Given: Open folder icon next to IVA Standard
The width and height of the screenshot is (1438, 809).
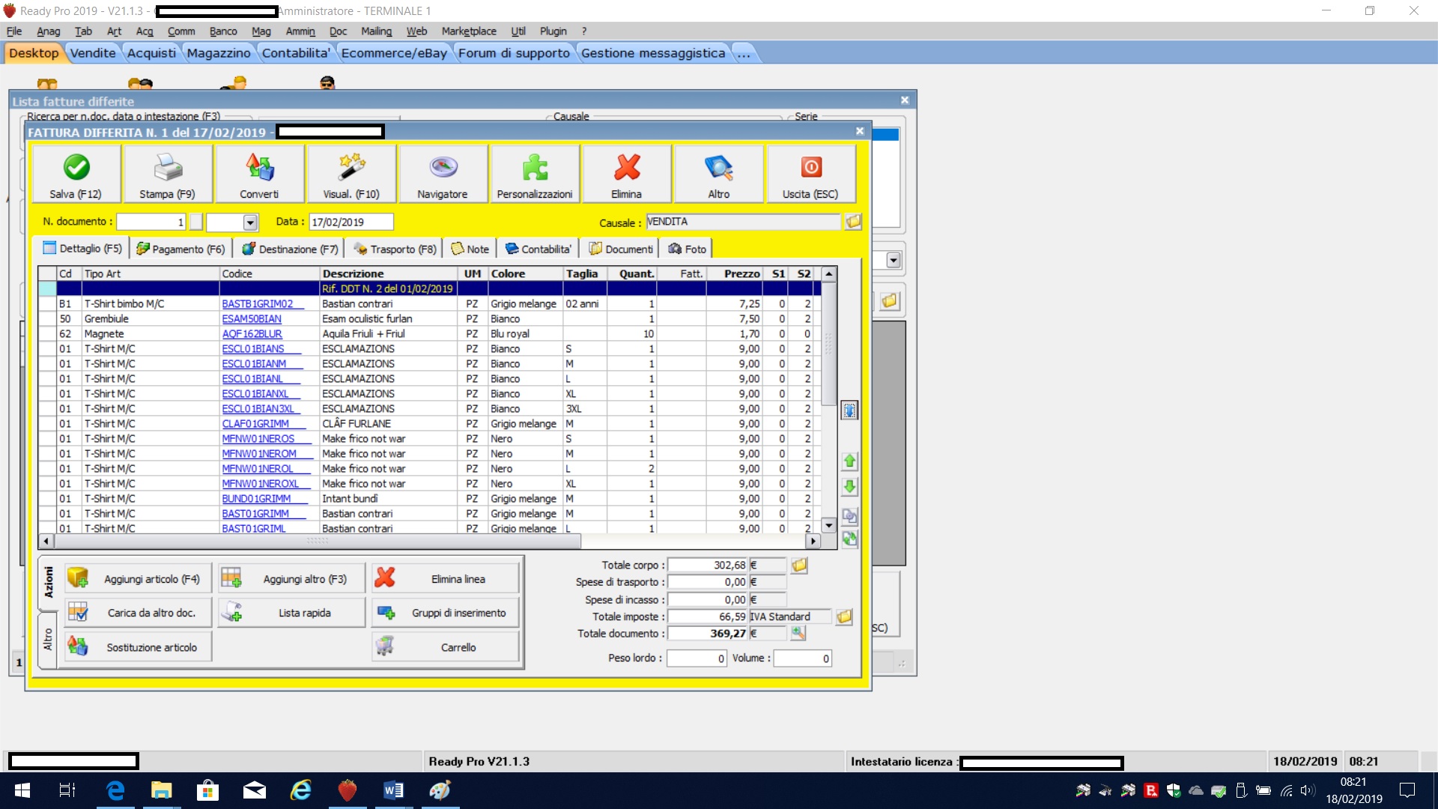Looking at the screenshot, I should pos(844,616).
